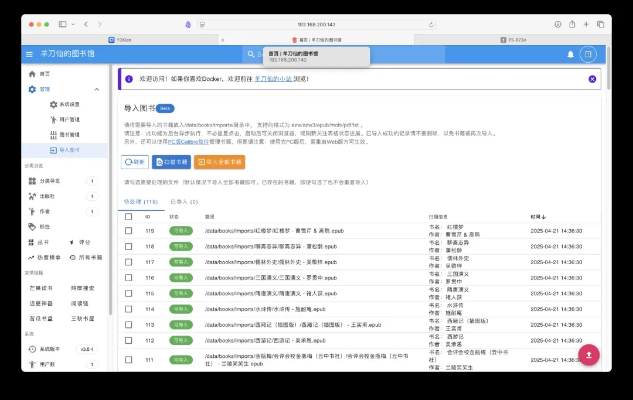
Task: Switch to the TS-673A browser tab
Action: point(513,40)
